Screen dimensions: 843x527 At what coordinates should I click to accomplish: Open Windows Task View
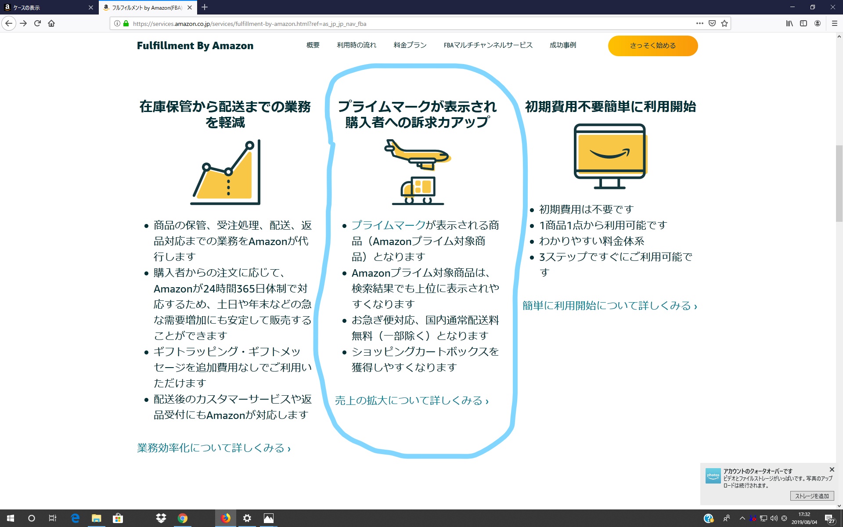[x=53, y=518]
